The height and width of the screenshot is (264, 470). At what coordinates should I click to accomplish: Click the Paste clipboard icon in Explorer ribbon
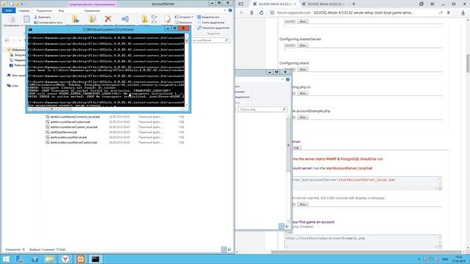26,19
